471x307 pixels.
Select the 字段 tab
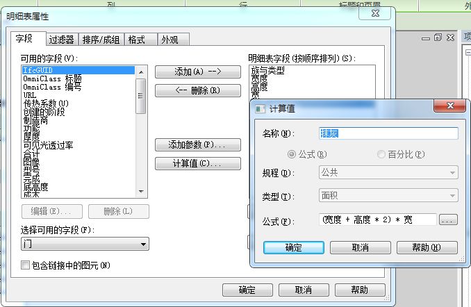point(28,38)
